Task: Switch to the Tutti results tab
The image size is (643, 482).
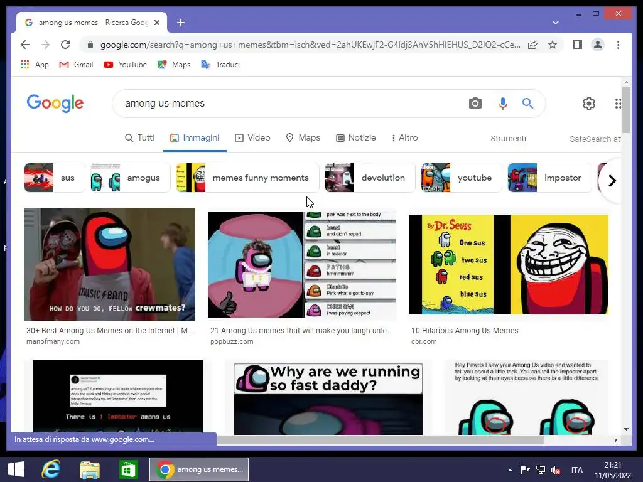Action: (x=140, y=137)
